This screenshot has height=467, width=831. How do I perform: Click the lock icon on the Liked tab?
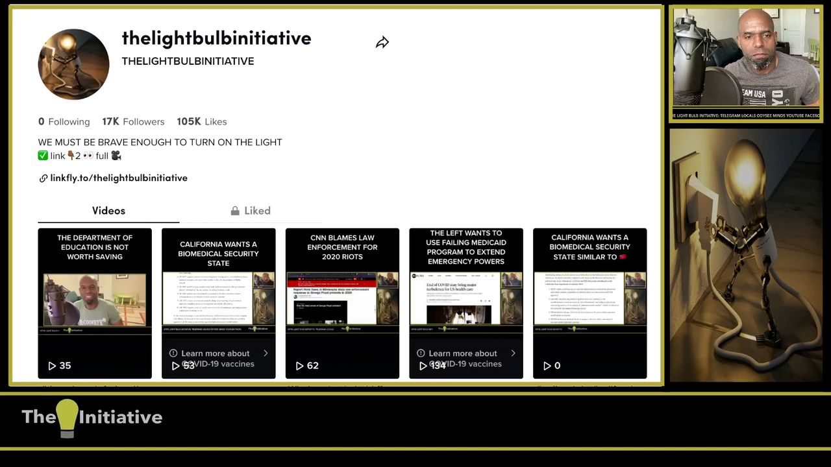click(x=235, y=211)
